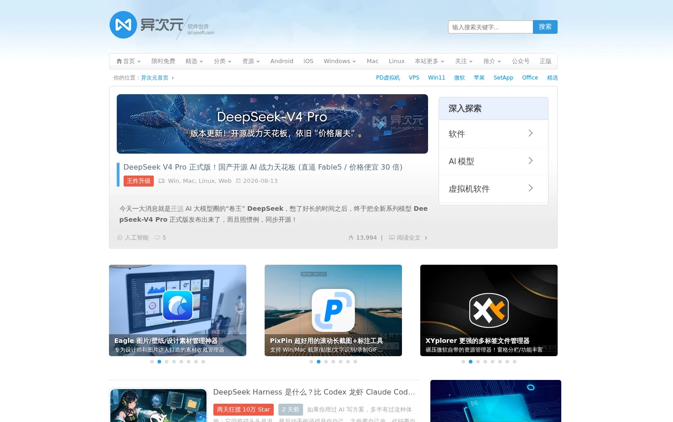Open the 异次元首页 breadcrumb link
673x422 pixels.
pyautogui.click(x=155, y=78)
